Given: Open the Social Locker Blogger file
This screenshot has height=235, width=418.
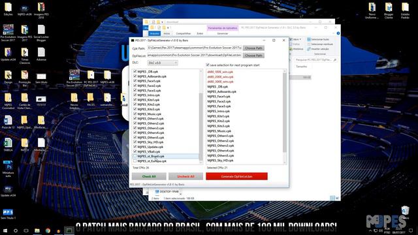Looking at the screenshot, I should (41, 33).
